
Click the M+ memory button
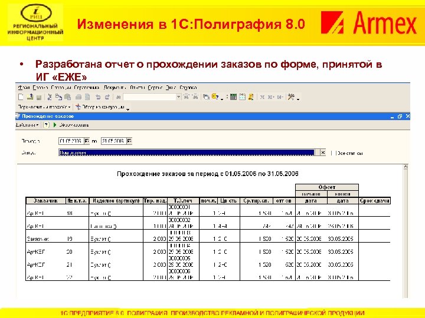[x=271, y=97]
